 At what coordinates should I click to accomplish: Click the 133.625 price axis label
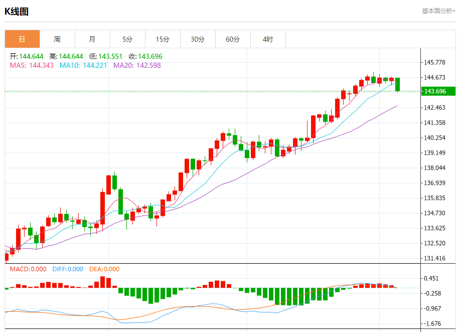tap(434, 229)
